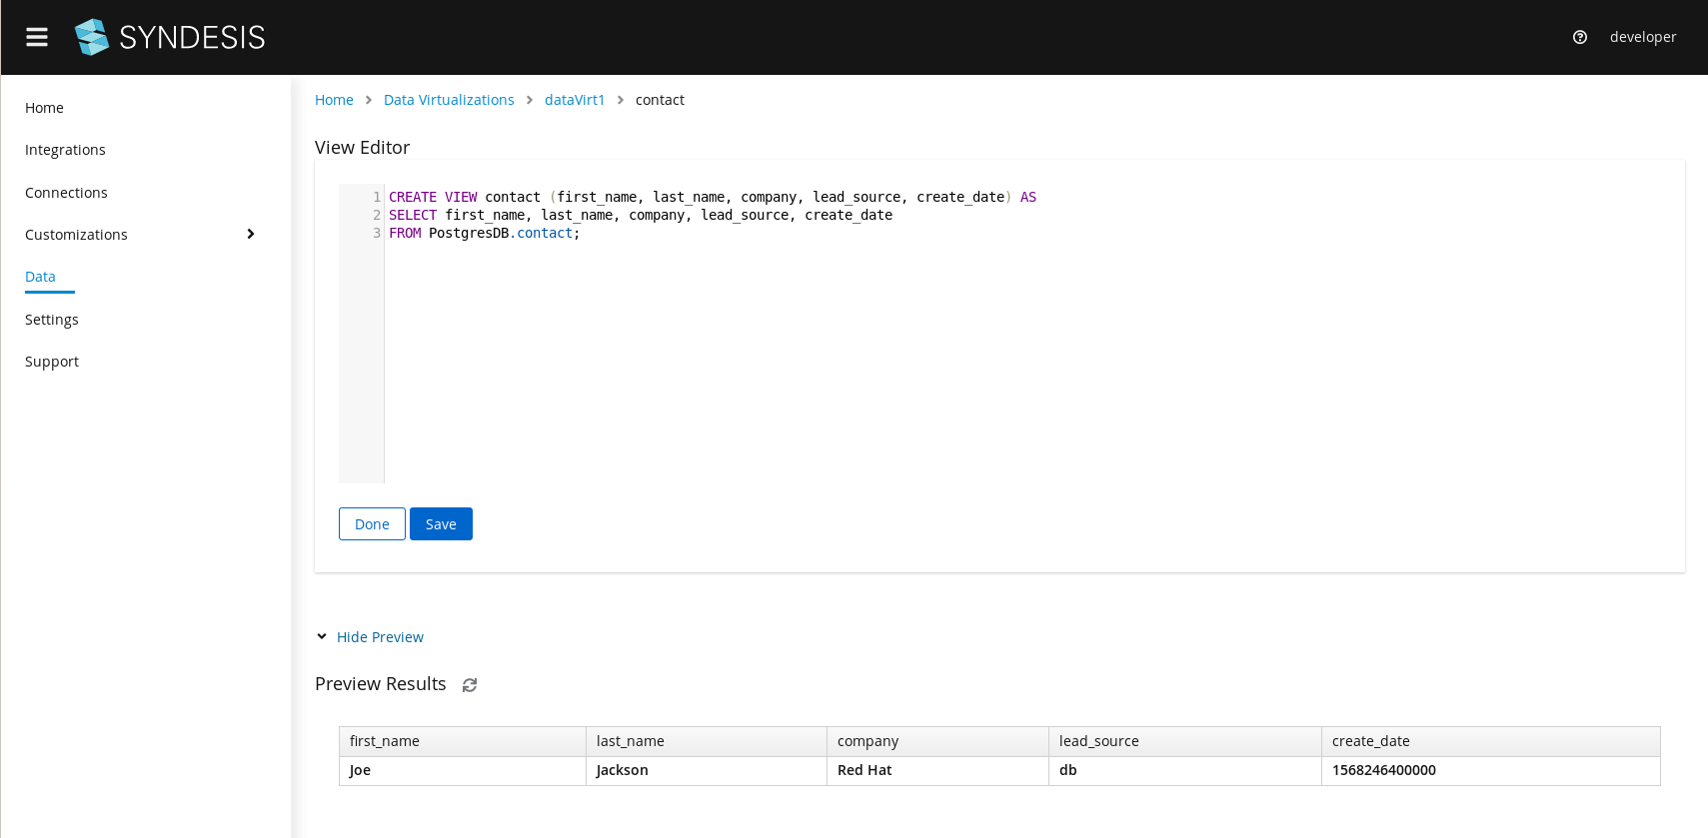Expand the Customizations submenu arrow

(x=251, y=234)
